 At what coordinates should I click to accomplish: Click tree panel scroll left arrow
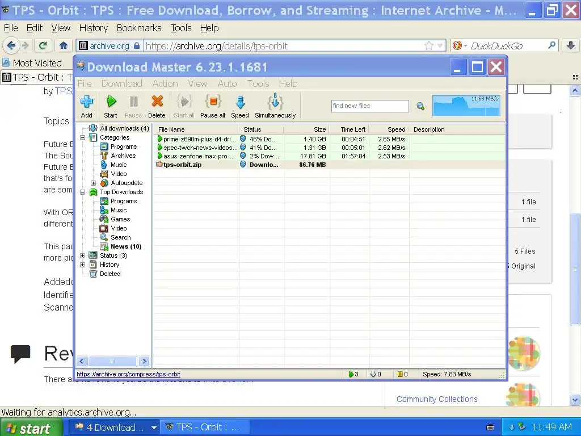coord(82,361)
